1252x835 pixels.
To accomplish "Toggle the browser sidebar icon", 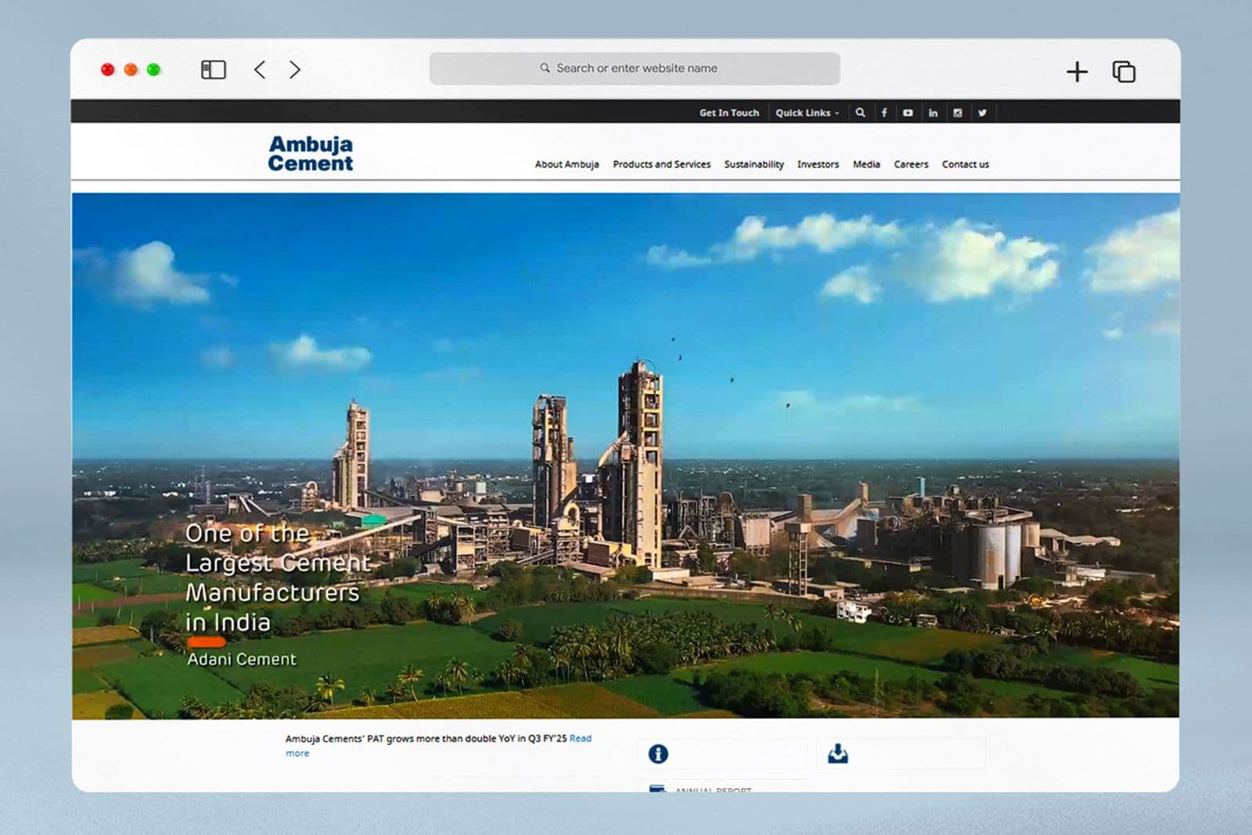I will click(214, 70).
